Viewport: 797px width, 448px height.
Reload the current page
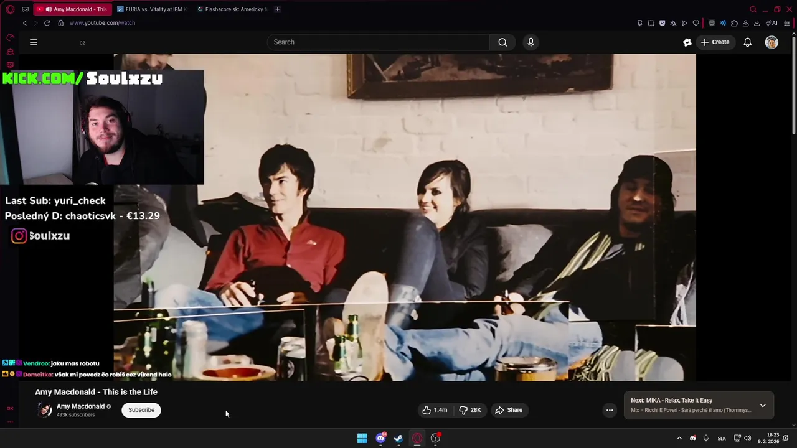click(47, 23)
